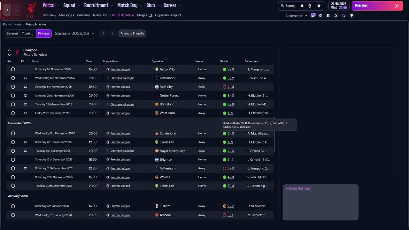Go forward using the right navigation arrow

pyautogui.click(x=16, y=10)
